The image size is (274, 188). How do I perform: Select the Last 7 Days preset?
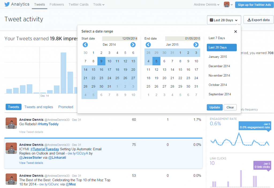point(217,38)
